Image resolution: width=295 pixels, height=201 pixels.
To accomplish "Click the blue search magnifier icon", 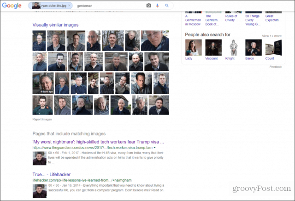I will 167,6.
